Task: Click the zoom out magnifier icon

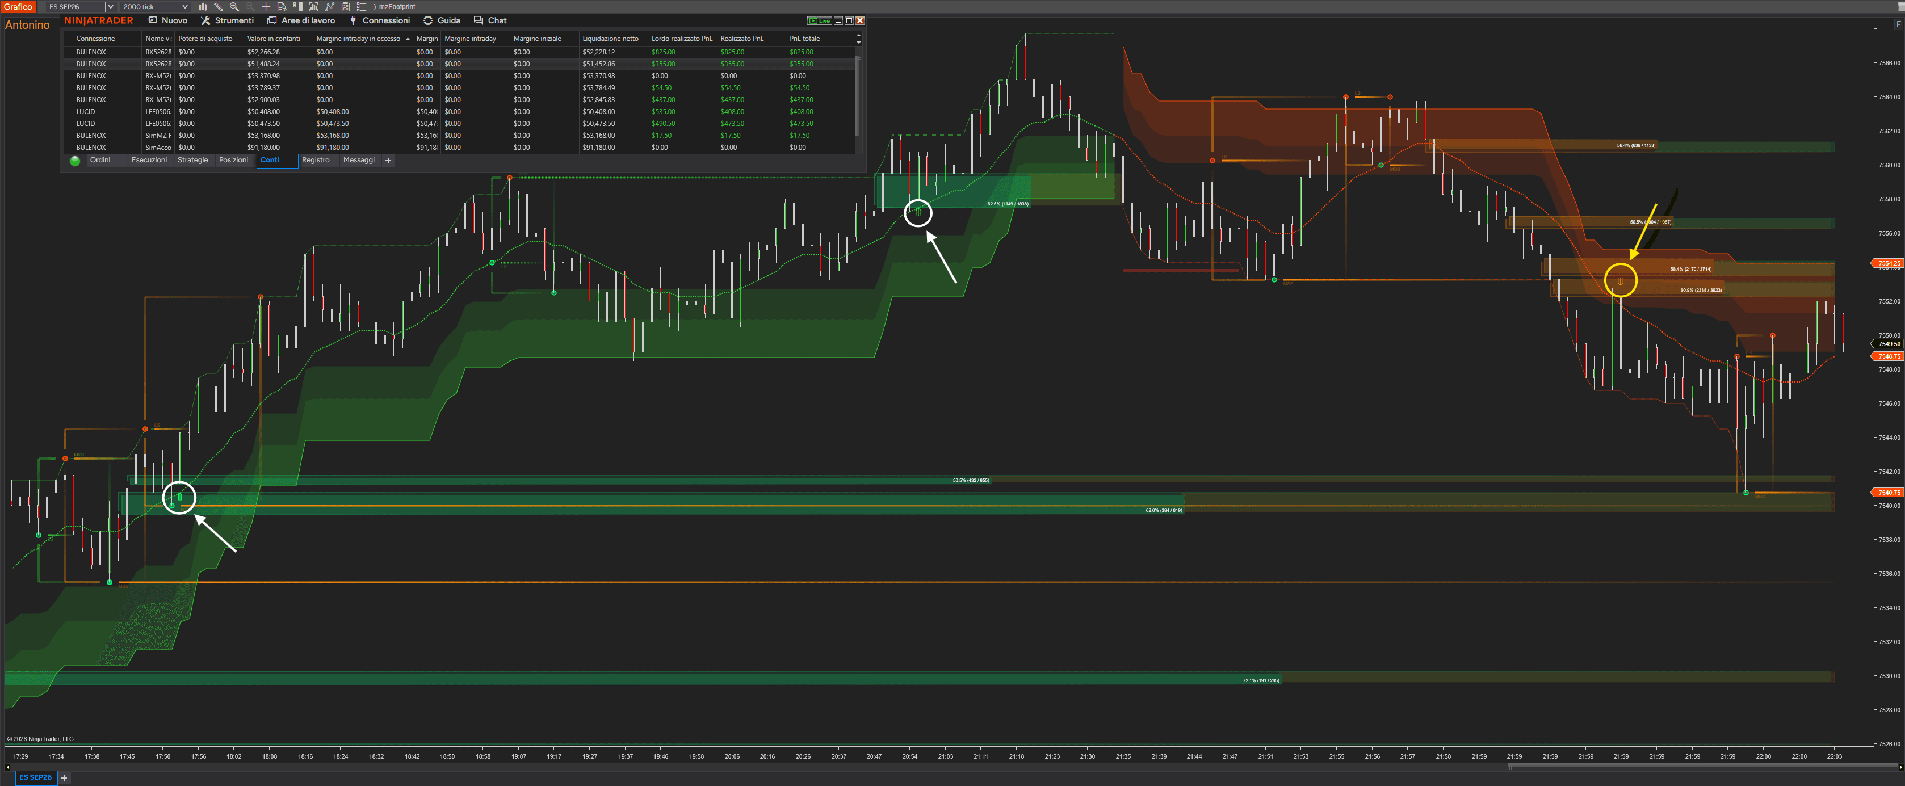Action: [x=250, y=7]
